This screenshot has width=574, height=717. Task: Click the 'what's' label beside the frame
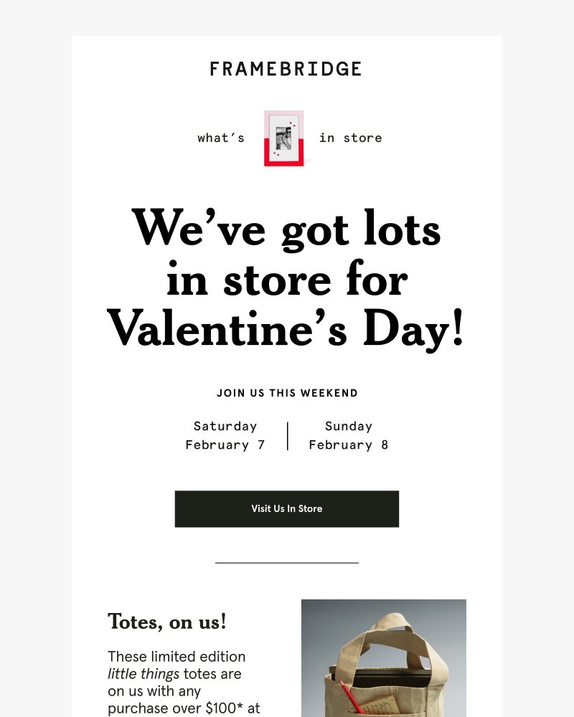(221, 138)
